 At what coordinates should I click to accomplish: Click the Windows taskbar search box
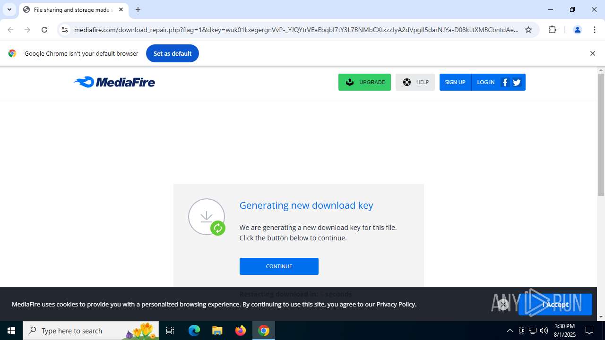(x=91, y=331)
